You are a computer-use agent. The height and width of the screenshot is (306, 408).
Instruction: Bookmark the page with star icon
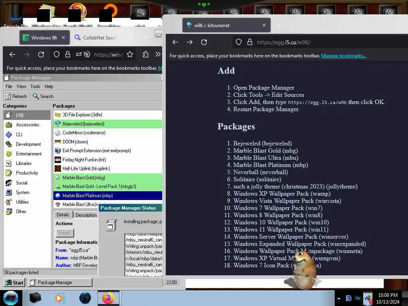pyautogui.click(x=130, y=54)
